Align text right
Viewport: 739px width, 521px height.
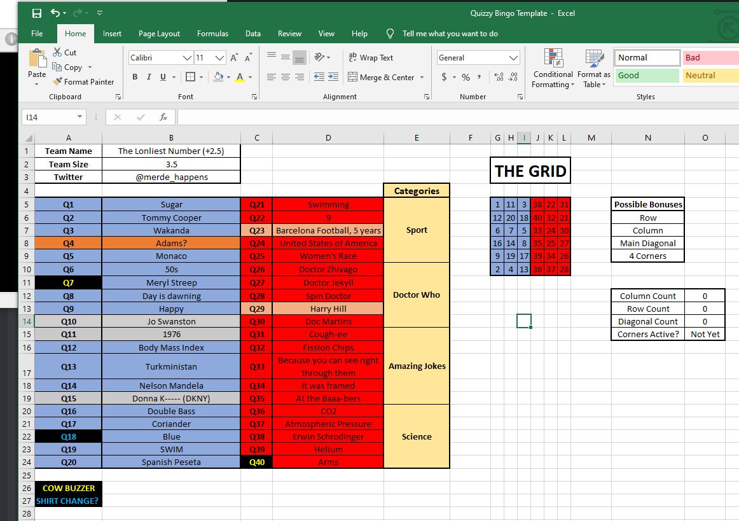click(x=300, y=77)
